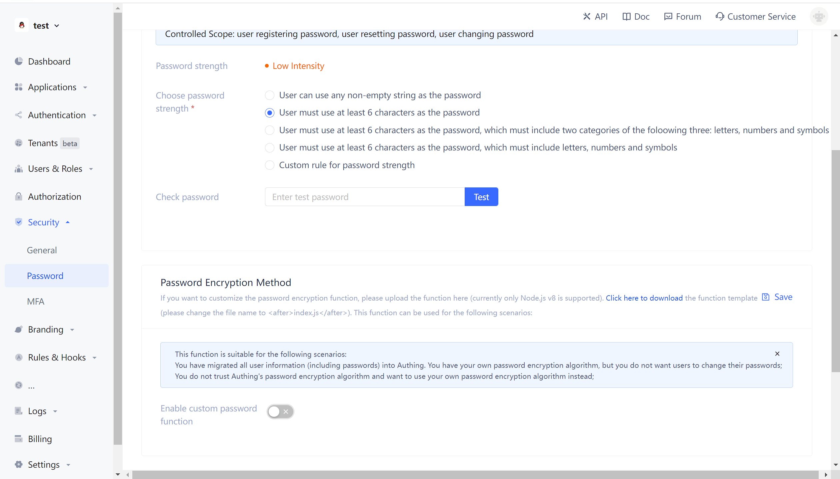Click the Save disk icon
This screenshot has width=840, height=479.
pos(766,297)
